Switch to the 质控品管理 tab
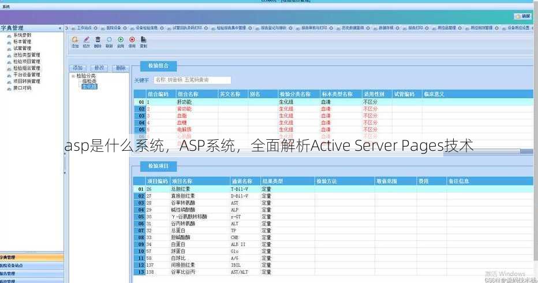The height and width of the screenshot is (283, 538). [447, 28]
